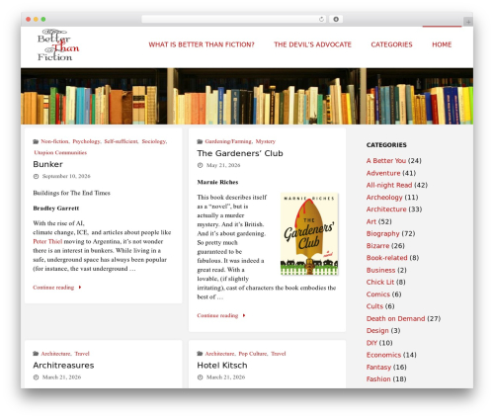Open the Cults category
The image size is (494, 418).
coord(374,306)
